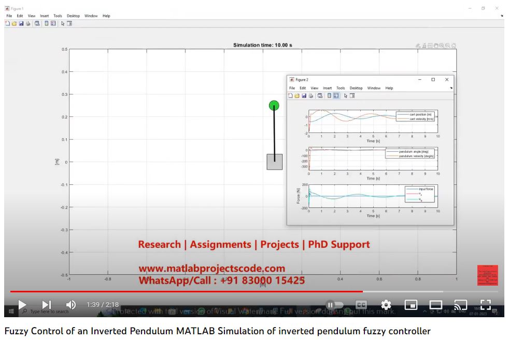Open Help menu in Figure 1
Viewport: 509px width, 341px height.
pos(106,16)
